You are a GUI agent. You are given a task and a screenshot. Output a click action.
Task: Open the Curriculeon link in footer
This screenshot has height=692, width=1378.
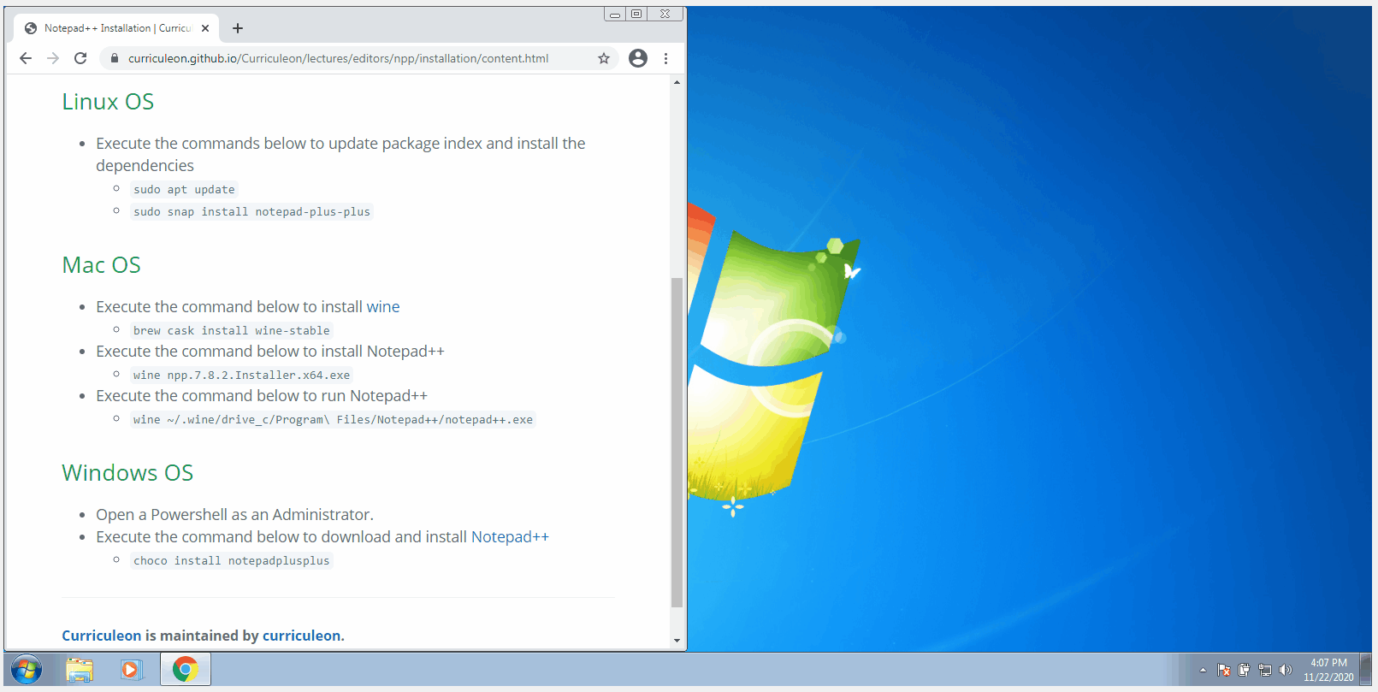pos(101,636)
